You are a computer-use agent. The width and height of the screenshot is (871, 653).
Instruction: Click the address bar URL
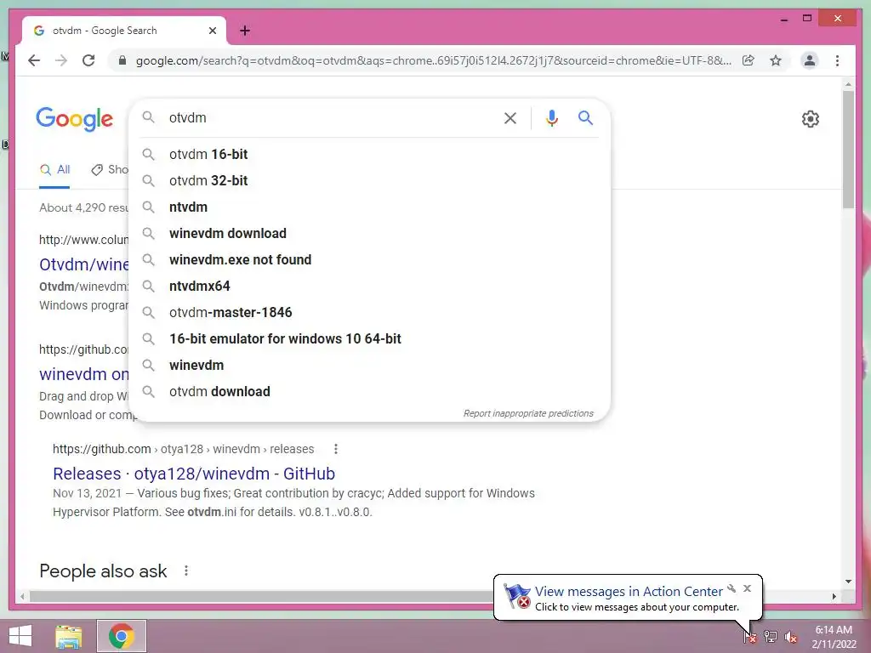click(433, 60)
